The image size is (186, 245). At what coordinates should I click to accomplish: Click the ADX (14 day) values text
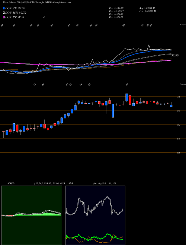pyautogui.click(x=104, y=183)
